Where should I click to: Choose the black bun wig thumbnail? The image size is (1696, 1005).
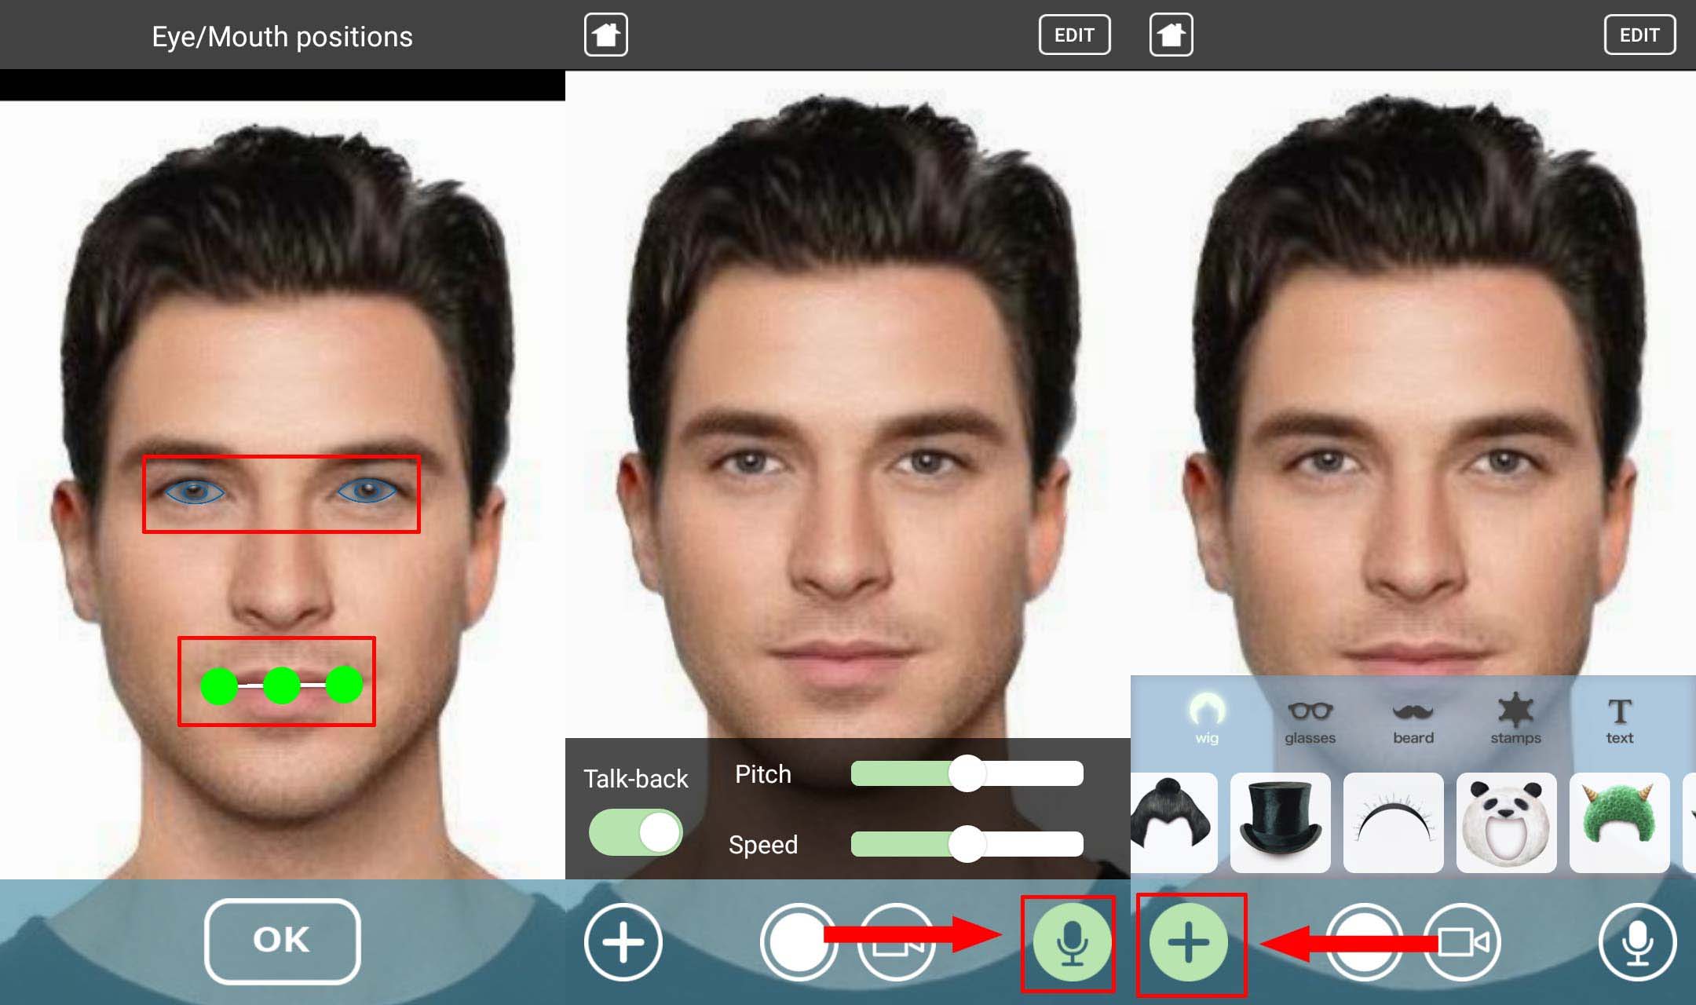click(x=1175, y=822)
